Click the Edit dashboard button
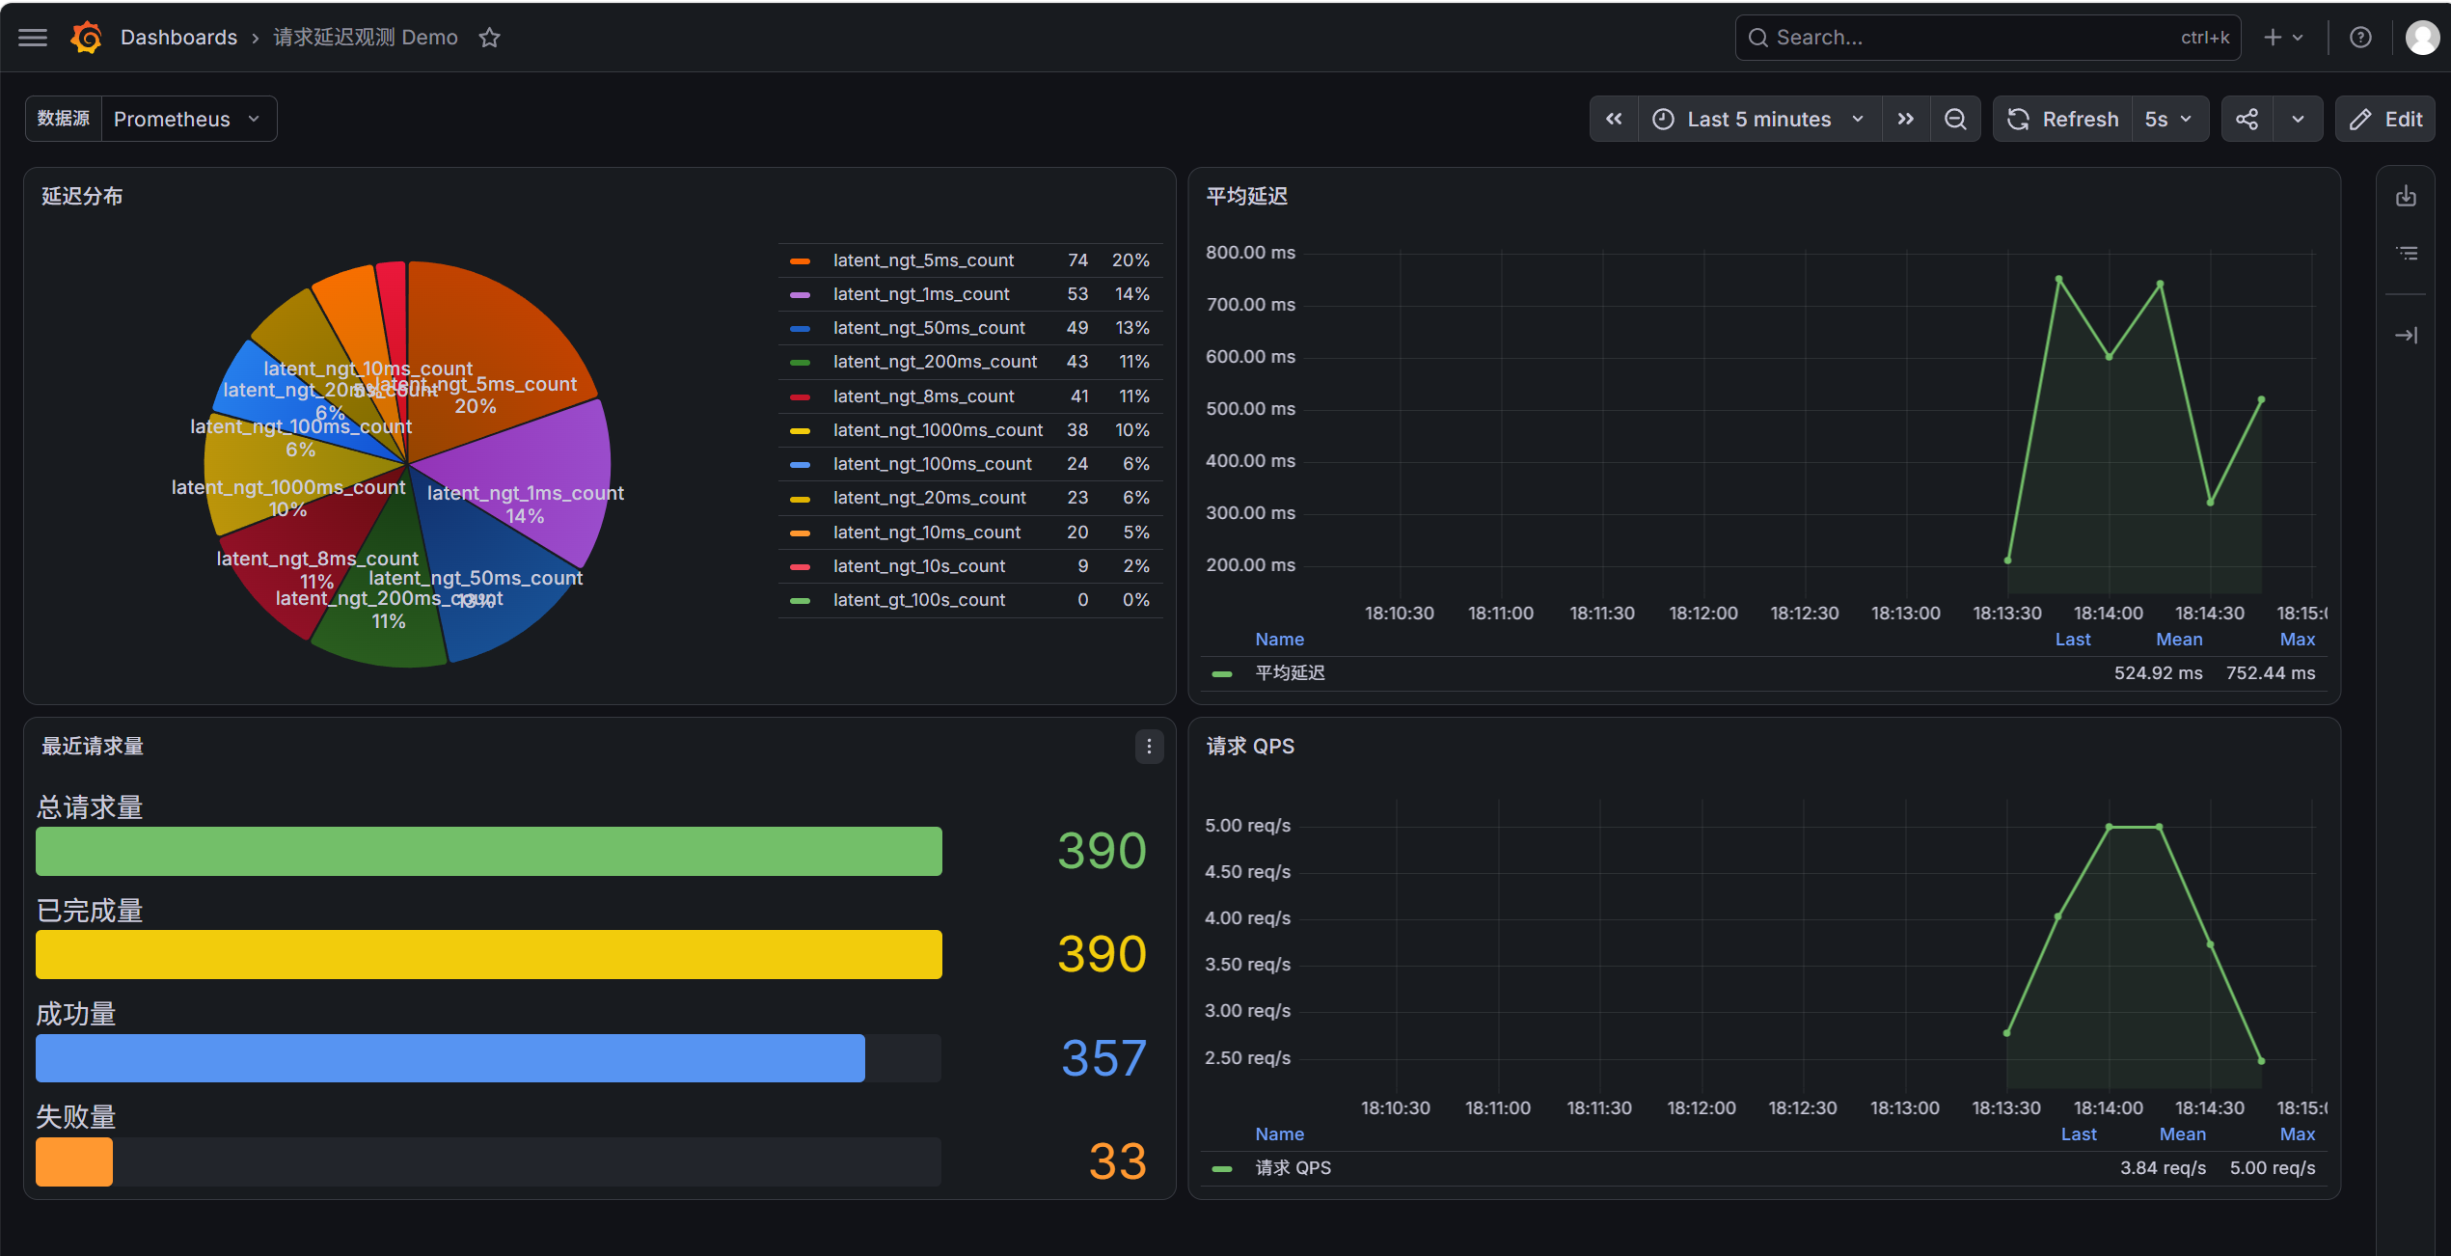Viewport: 2451px width, 1256px height. (2385, 119)
